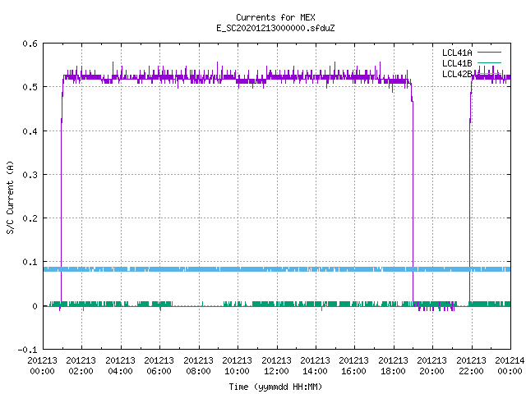Click the y-axis label 'S/C Current (A)'
This screenshot has width=526, height=394.
tap(10, 197)
